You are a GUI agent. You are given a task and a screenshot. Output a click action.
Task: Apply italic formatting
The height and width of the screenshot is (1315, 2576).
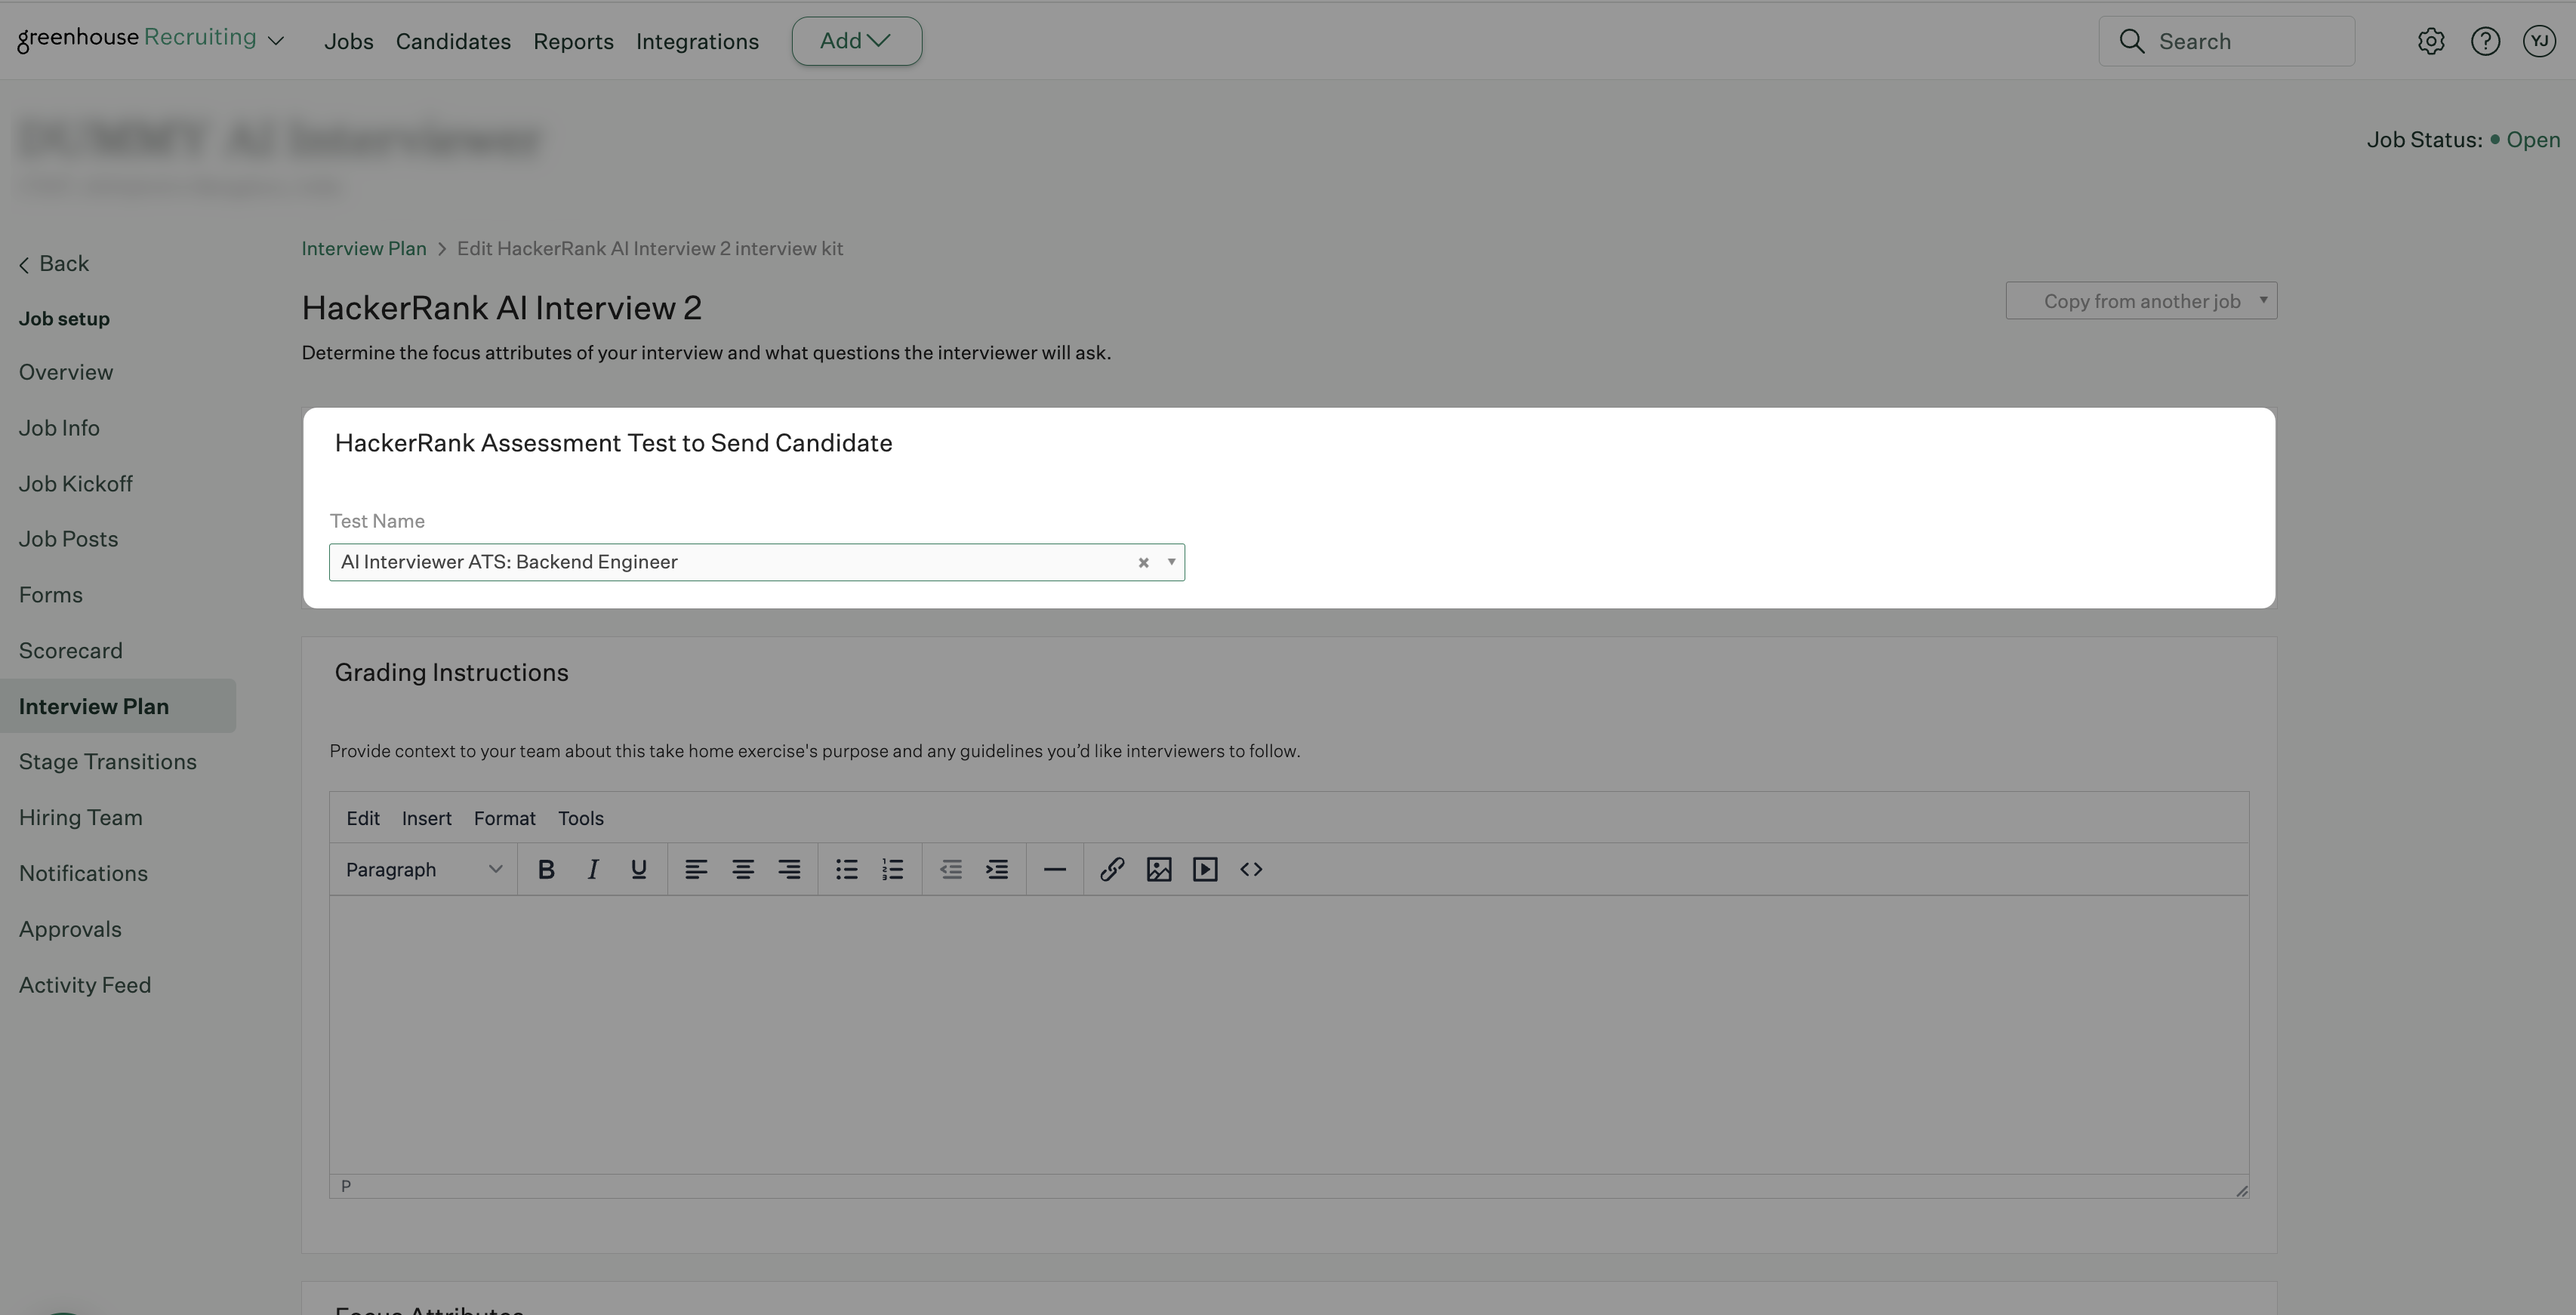point(593,869)
